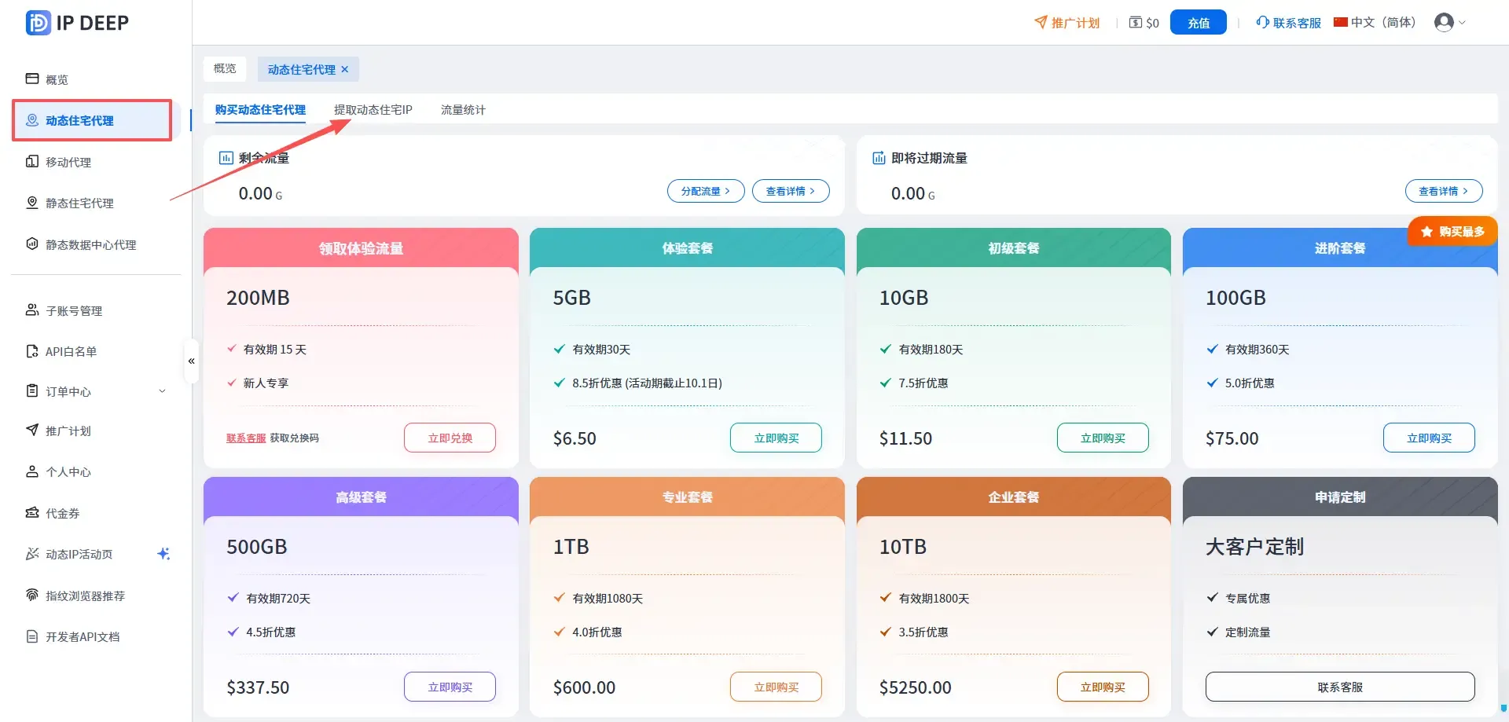This screenshot has height=722, width=1509.
Task: Click the 新人专享 text
Action: point(266,383)
